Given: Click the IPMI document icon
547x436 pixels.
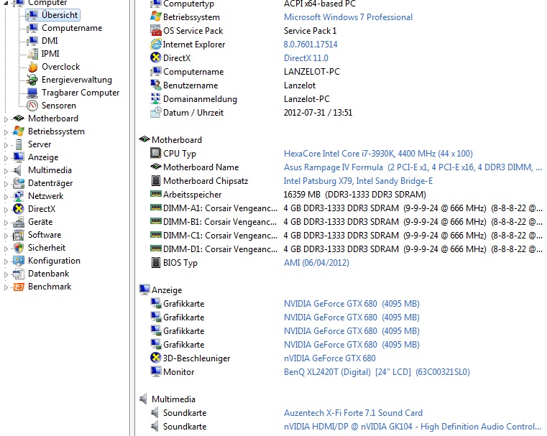Looking at the screenshot, I should [32, 54].
